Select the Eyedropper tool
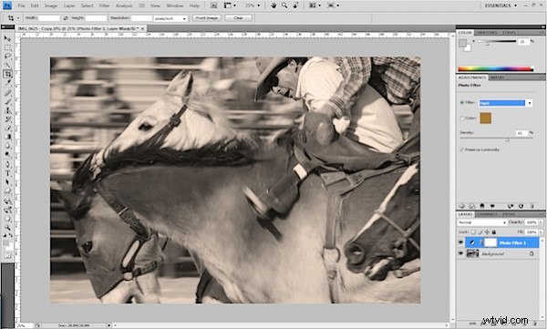Viewport: 547px width, 329px height. click(7, 83)
